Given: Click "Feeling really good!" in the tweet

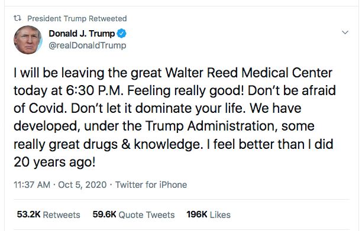Looking at the screenshot, I should click(186, 90).
